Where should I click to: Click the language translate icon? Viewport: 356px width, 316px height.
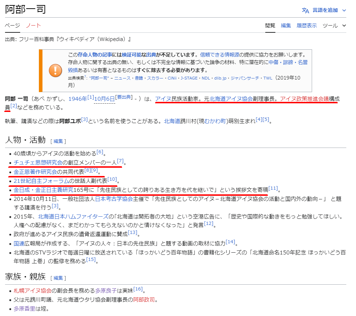[305, 10]
